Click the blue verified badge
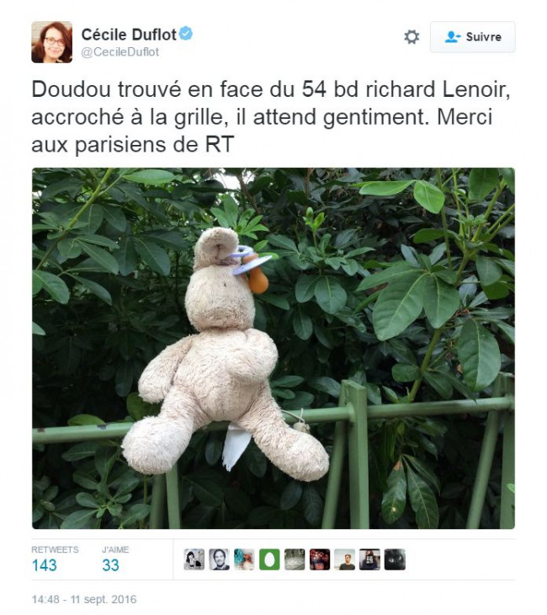The height and width of the screenshot is (615, 547). point(186,34)
